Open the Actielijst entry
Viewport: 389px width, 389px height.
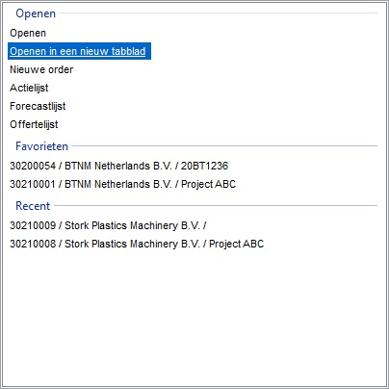pyautogui.click(x=29, y=88)
